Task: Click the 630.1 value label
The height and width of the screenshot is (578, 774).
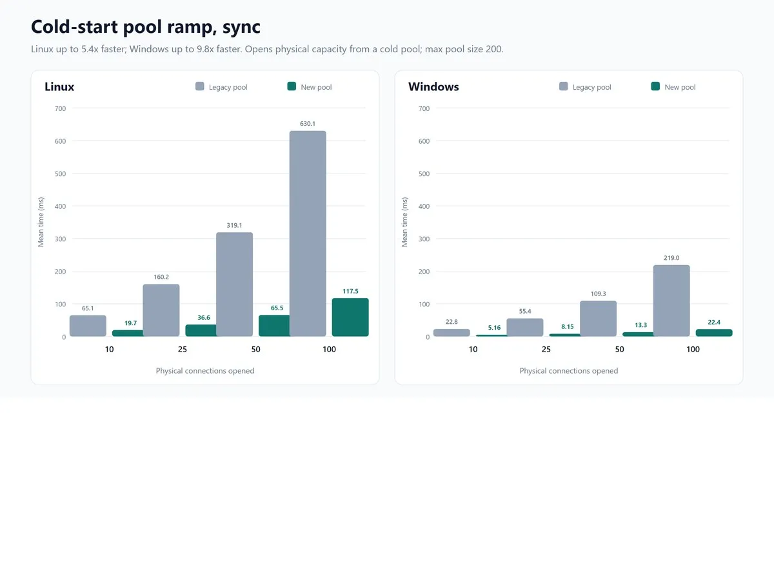Action: (x=308, y=123)
